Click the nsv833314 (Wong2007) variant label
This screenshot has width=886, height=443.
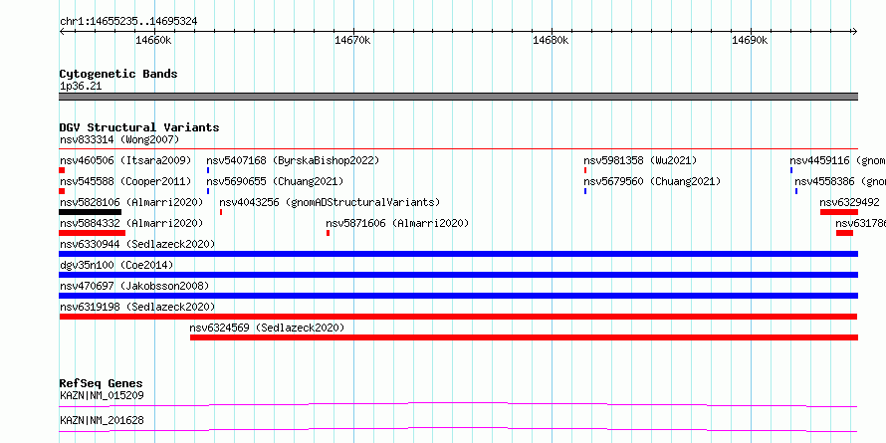pos(119,139)
